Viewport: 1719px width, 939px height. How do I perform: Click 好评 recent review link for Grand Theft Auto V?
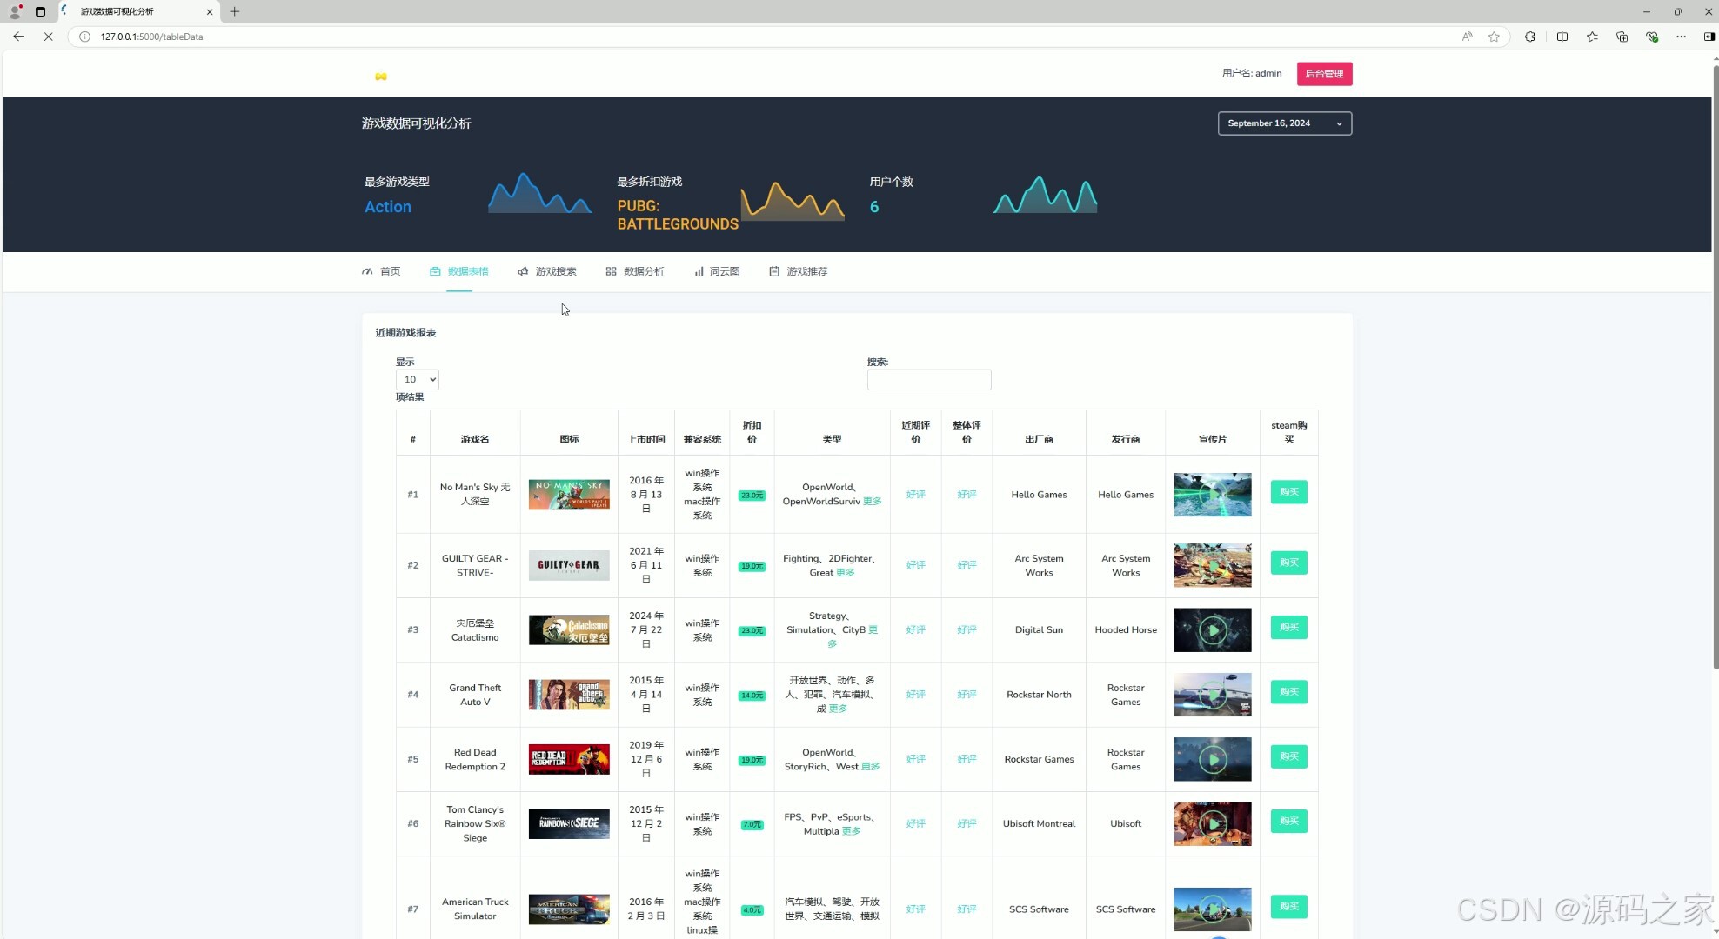click(915, 695)
